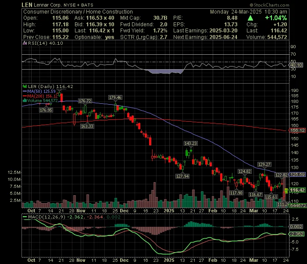Click the RSI(14) indicator icon

[x=25, y=43]
